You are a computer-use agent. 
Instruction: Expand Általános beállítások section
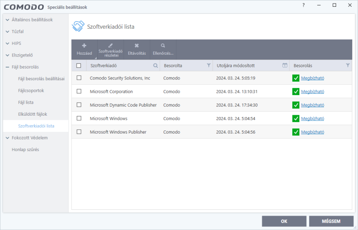(x=8, y=20)
